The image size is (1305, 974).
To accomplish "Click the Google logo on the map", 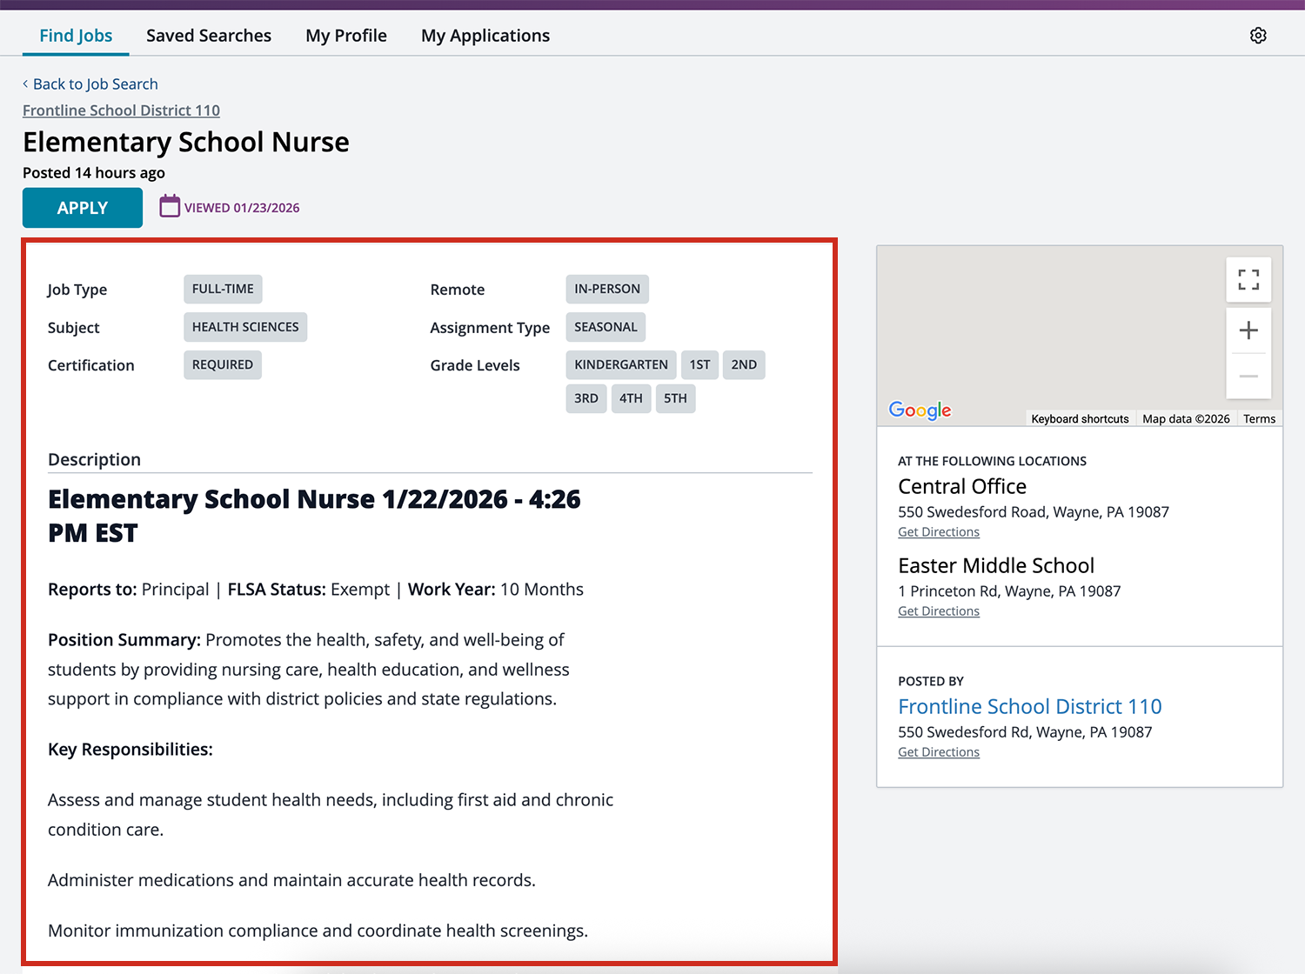I will pyautogui.click(x=919, y=410).
